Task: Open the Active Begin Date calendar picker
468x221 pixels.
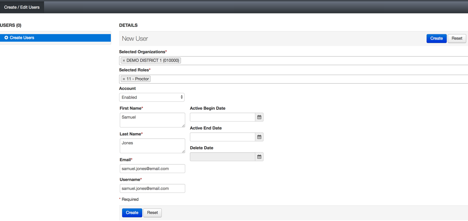Action: [259, 117]
